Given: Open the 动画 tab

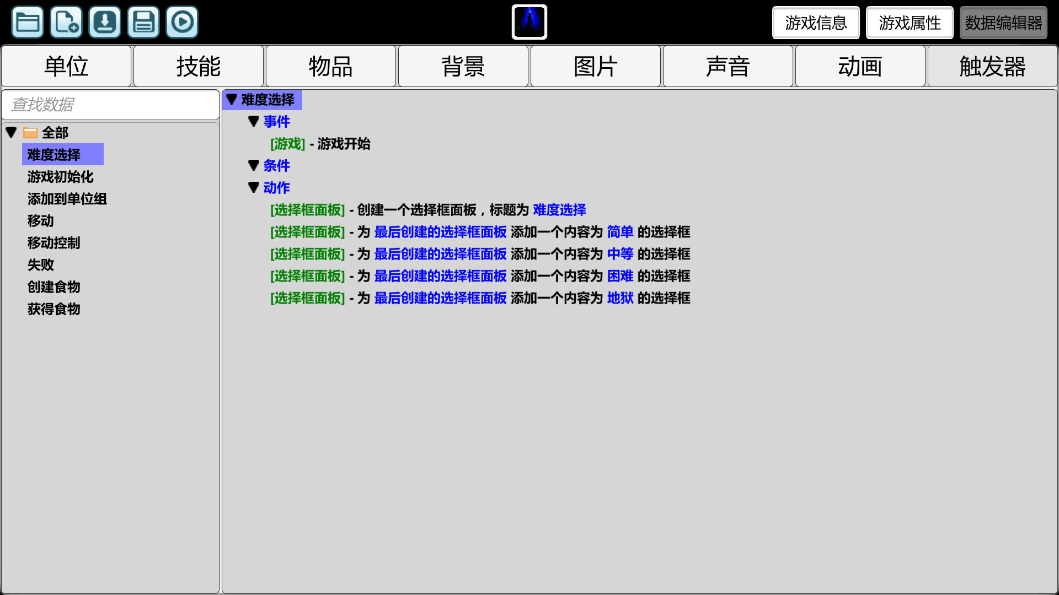Looking at the screenshot, I should click(860, 66).
